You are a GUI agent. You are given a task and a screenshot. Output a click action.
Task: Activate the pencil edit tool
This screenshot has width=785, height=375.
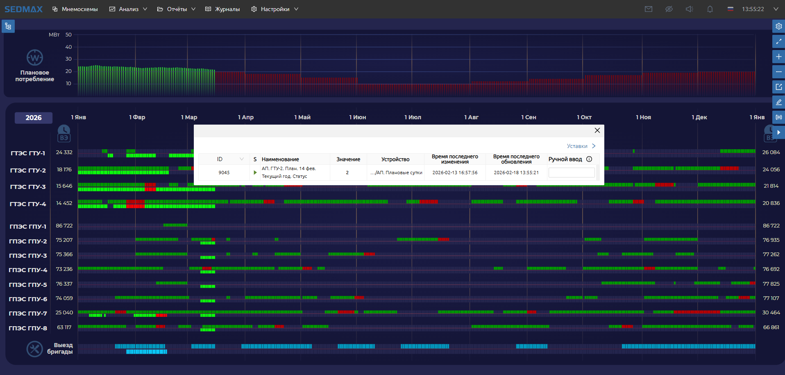pyautogui.click(x=778, y=102)
